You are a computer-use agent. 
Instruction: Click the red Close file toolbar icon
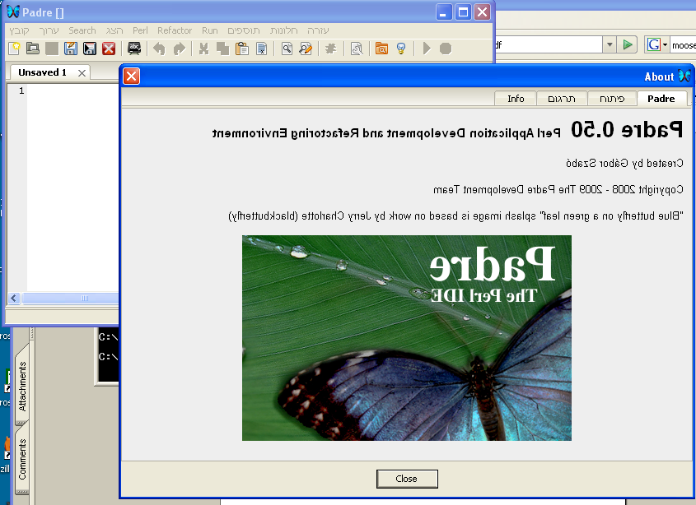[109, 48]
